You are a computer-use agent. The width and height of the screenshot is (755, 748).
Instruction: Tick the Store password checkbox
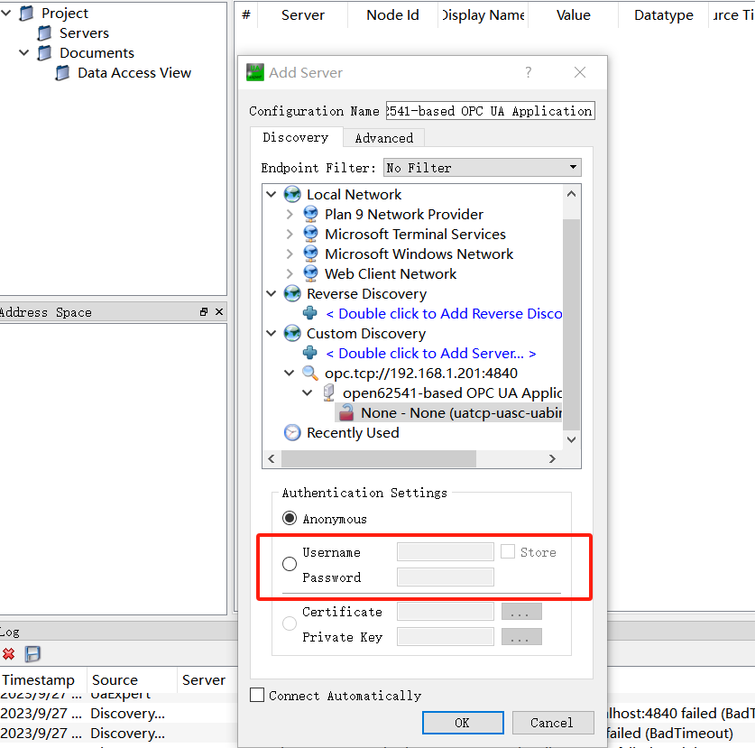point(508,551)
